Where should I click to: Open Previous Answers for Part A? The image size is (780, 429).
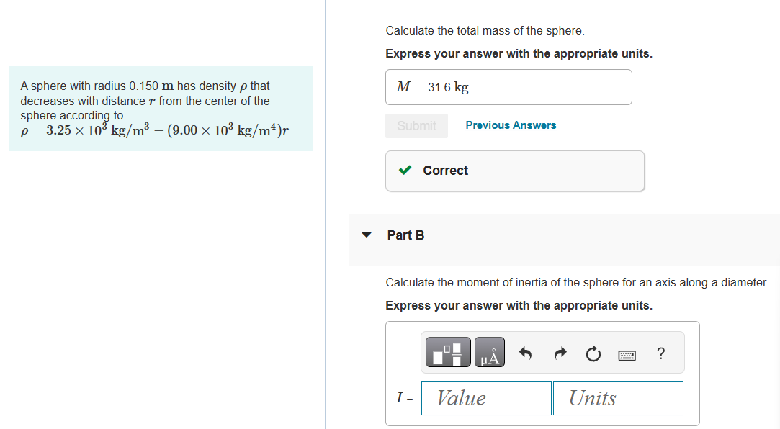511,125
